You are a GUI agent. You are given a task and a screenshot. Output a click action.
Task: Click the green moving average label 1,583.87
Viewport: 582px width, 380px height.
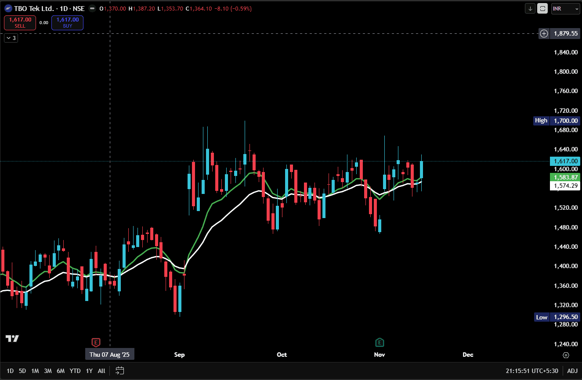(565, 177)
